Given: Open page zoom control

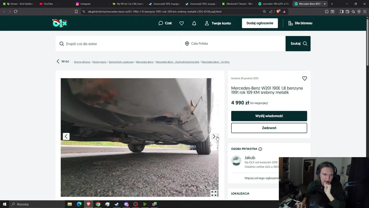Looking at the screenshot, I should pyautogui.click(x=264, y=12).
